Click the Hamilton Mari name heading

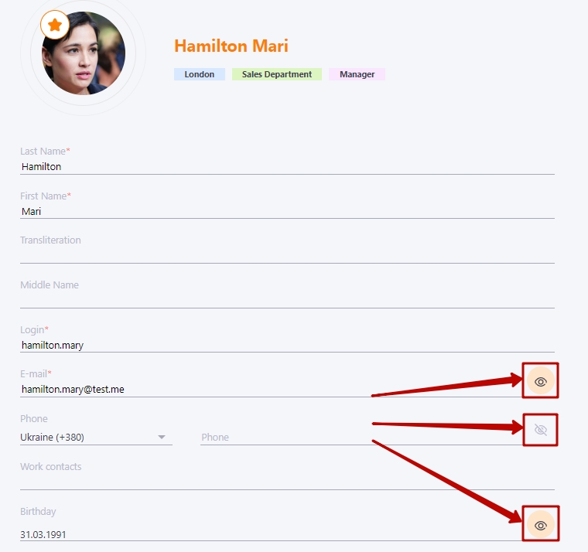point(231,46)
